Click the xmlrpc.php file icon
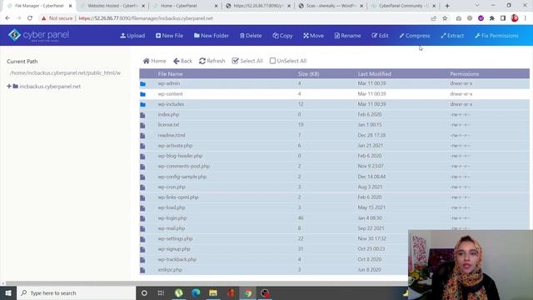533x300 pixels. pos(142,270)
